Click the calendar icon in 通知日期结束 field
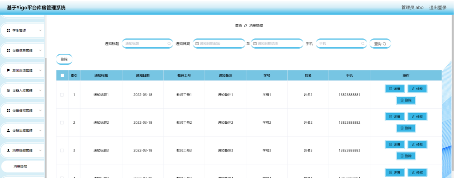The height and width of the screenshot is (179, 454). tap(255, 44)
